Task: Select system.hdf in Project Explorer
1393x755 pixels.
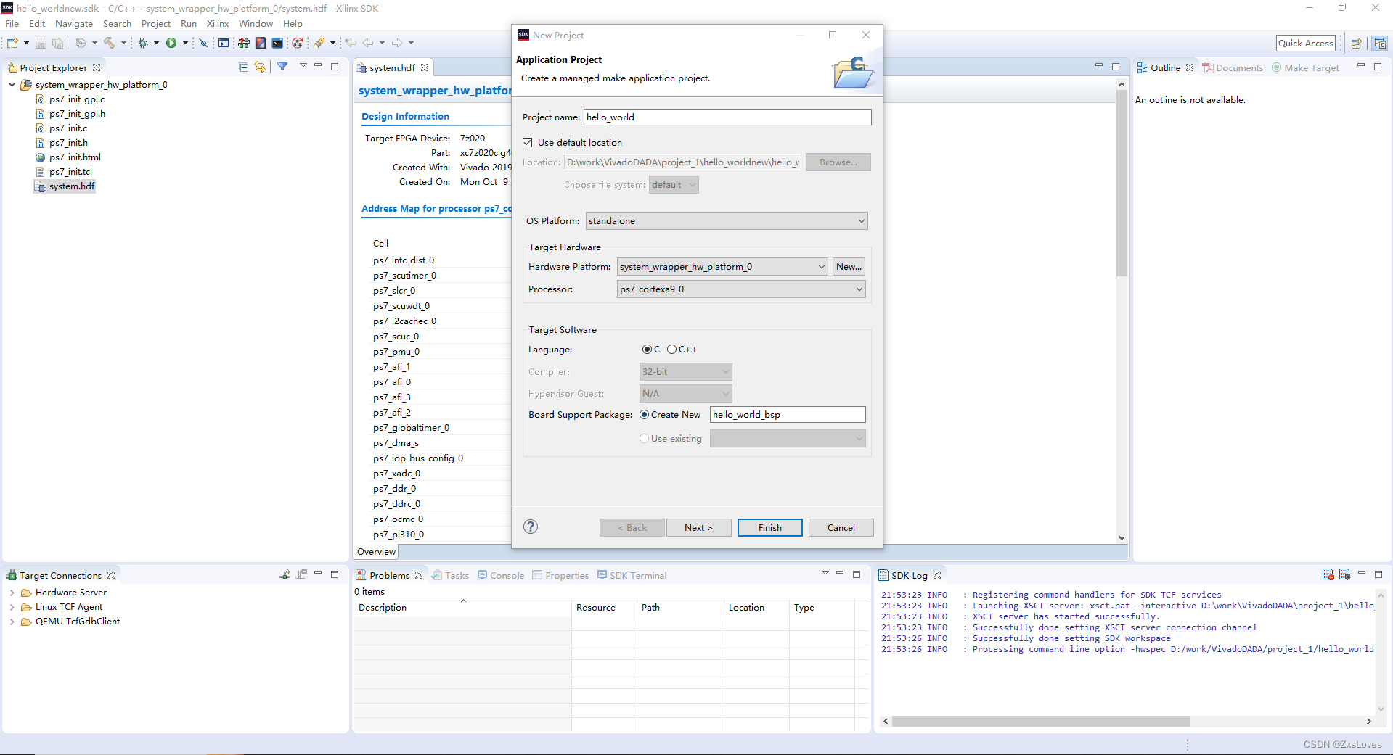Action: pyautogui.click(x=65, y=186)
